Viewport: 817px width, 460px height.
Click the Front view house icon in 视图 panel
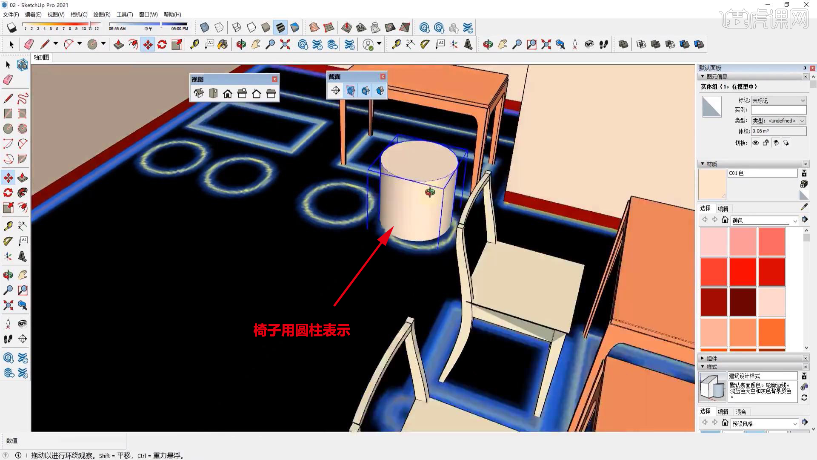pos(228,93)
